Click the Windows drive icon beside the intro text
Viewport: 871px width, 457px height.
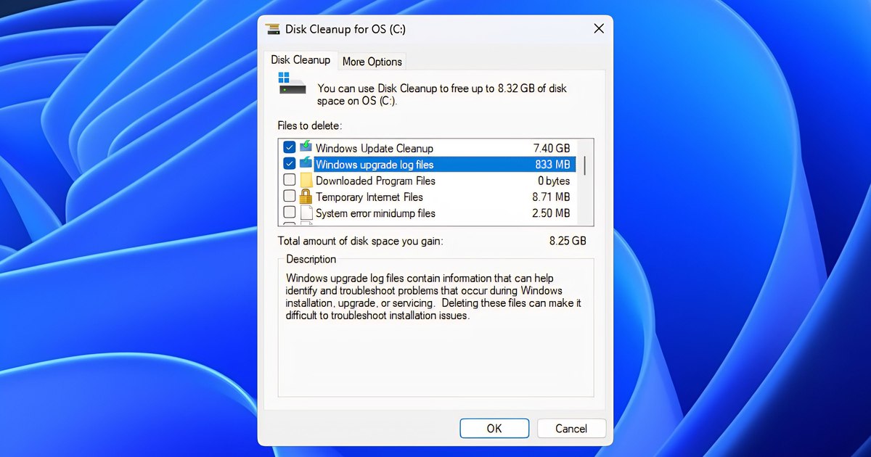coord(291,83)
